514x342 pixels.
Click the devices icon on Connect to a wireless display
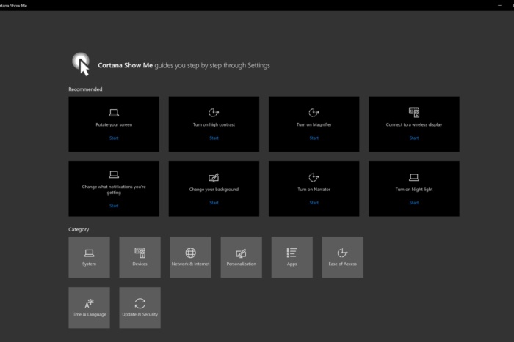(x=414, y=112)
